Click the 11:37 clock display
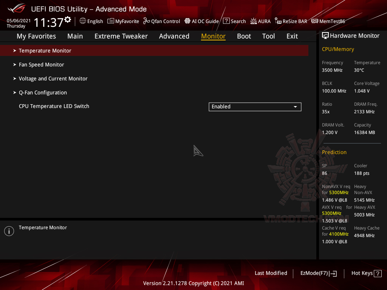387x290 pixels. 49,23
